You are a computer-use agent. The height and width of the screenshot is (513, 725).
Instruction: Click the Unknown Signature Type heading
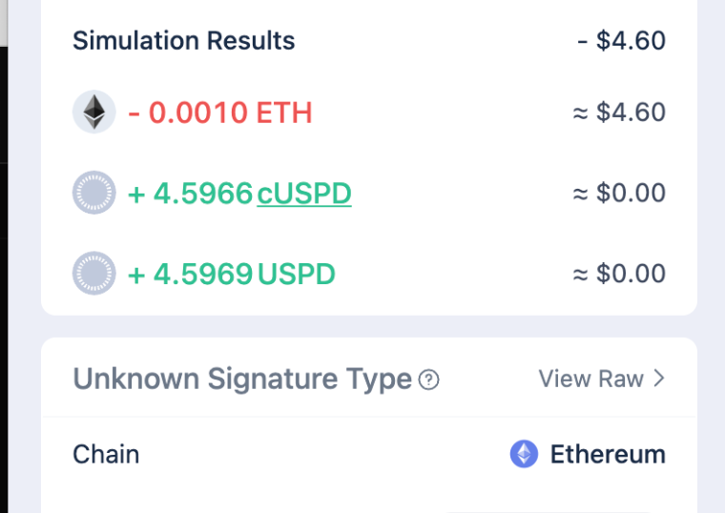[x=242, y=380]
